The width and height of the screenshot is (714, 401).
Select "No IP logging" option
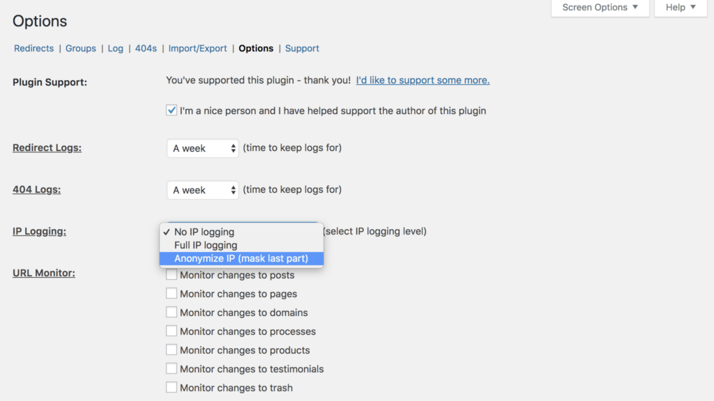[x=204, y=232]
